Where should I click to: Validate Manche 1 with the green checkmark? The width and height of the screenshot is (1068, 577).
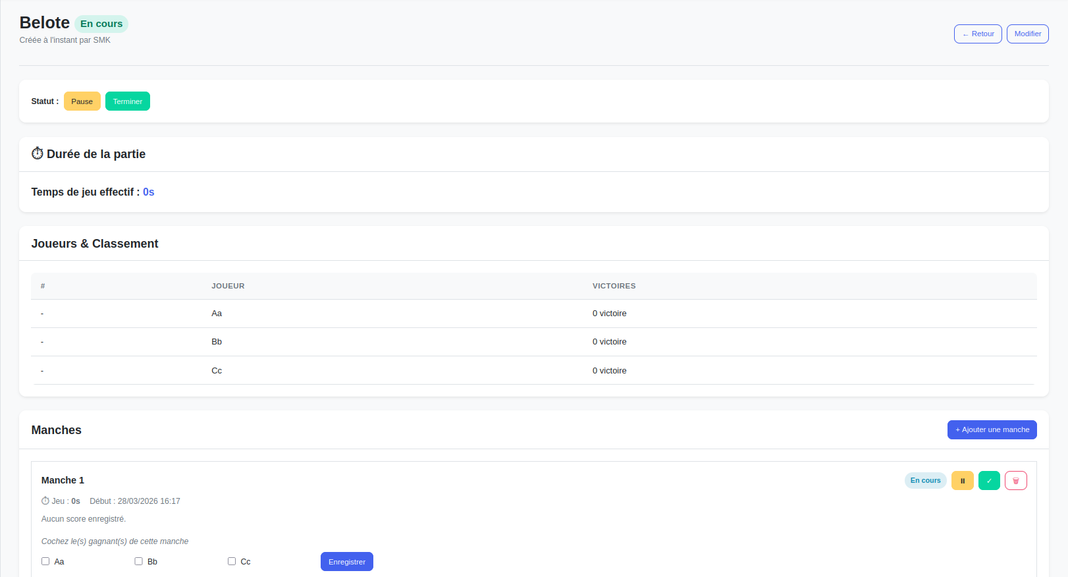coord(989,481)
